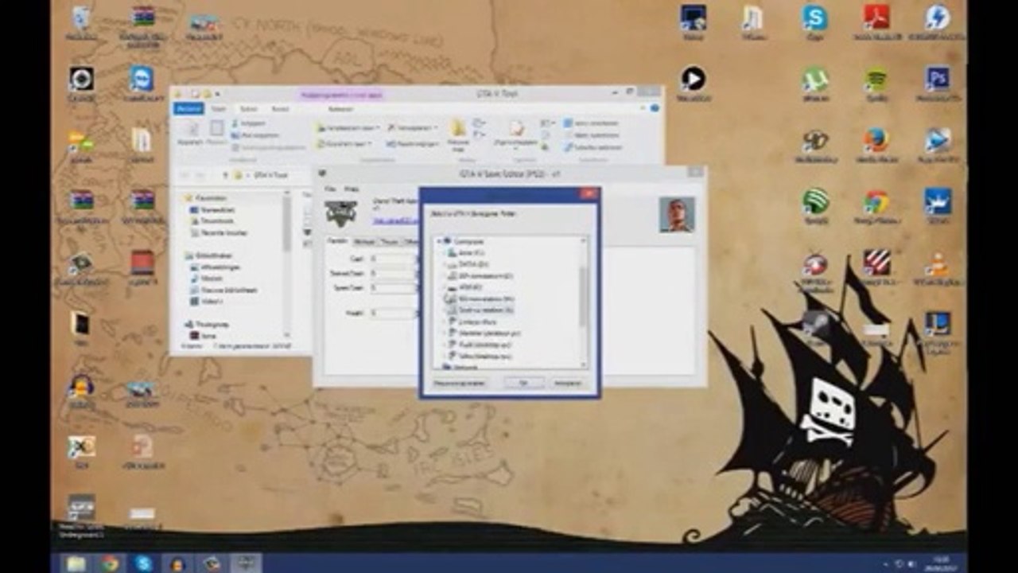The image size is (1018, 573).
Task: Switch to the Michael tab
Action: click(364, 241)
